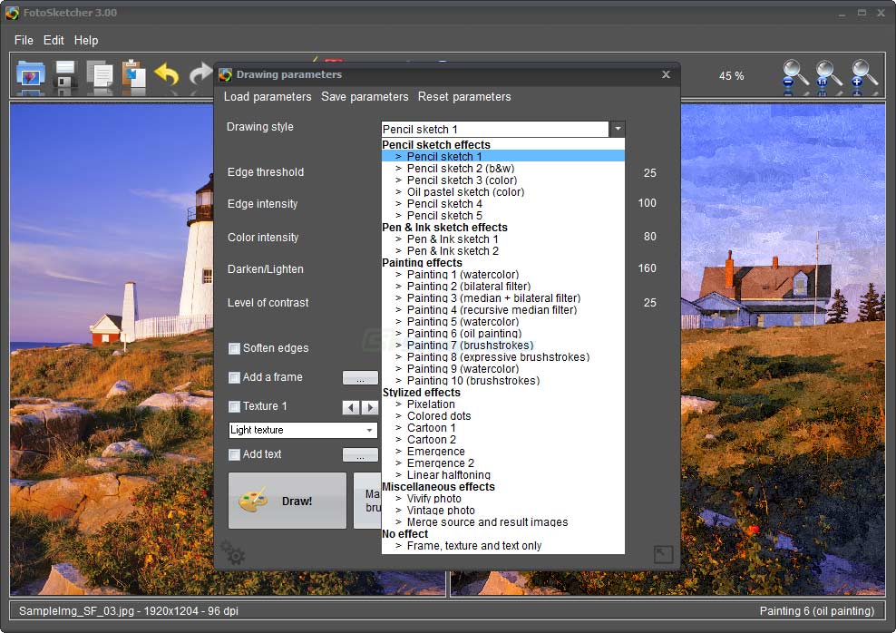896x633 pixels.
Task: Click Reset parameters in dialog menu
Action: tap(464, 97)
